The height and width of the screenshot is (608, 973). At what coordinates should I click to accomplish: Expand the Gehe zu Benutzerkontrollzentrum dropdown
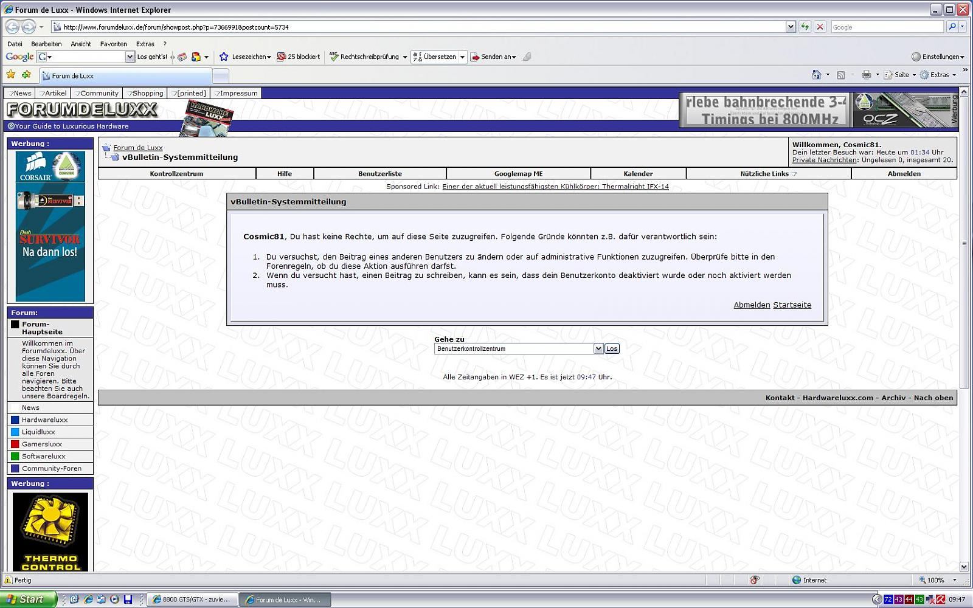pyautogui.click(x=598, y=348)
